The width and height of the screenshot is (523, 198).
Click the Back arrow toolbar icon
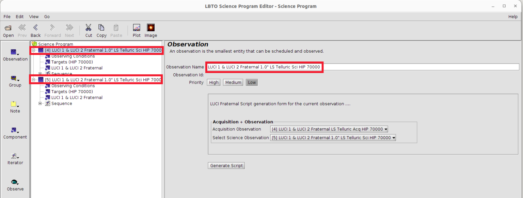tap(35, 28)
